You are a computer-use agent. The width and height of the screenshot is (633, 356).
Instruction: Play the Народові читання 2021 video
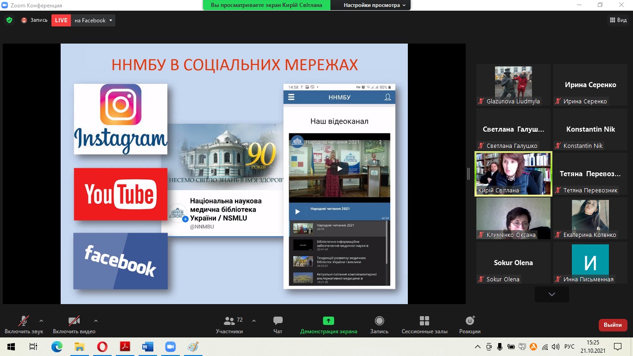[x=340, y=169]
